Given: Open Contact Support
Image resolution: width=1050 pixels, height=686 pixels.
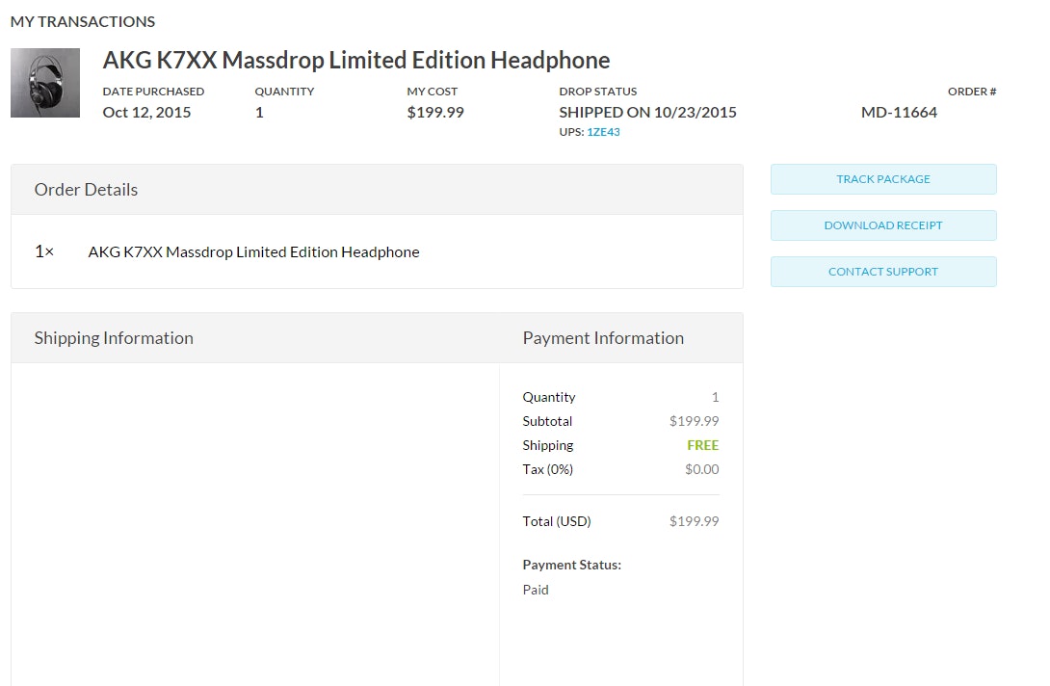Looking at the screenshot, I should 882,272.
